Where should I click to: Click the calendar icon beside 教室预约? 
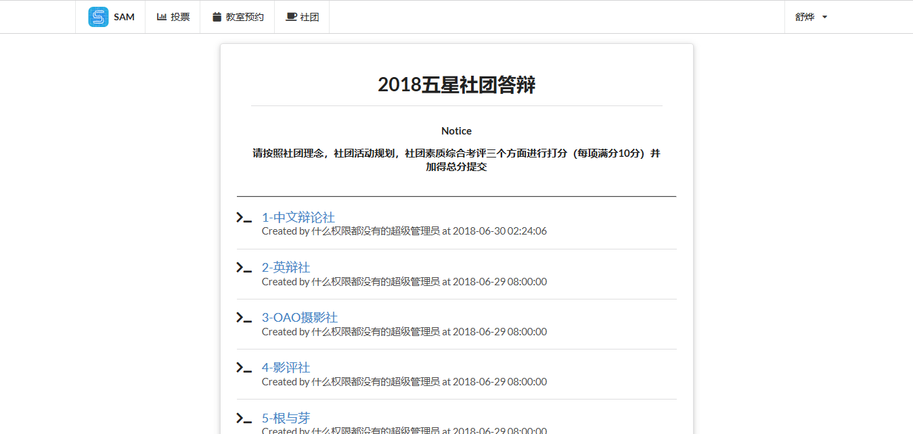point(217,17)
